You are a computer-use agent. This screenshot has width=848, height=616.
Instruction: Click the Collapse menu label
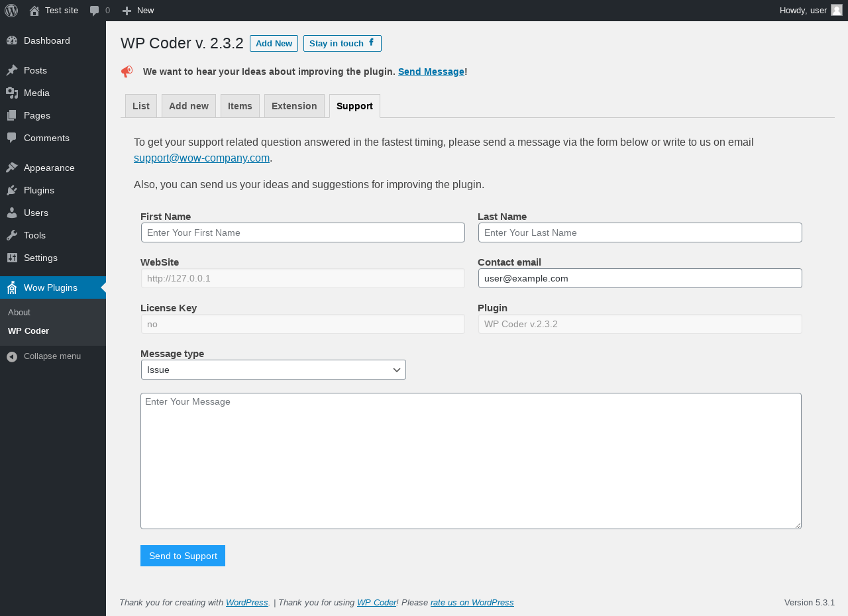52,356
